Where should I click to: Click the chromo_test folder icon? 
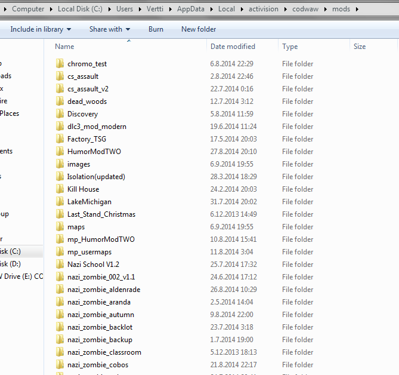pos(60,63)
